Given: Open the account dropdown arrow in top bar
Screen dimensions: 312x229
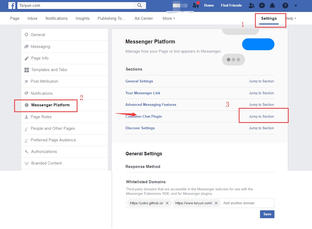Looking at the screenshot, I should (296, 6).
